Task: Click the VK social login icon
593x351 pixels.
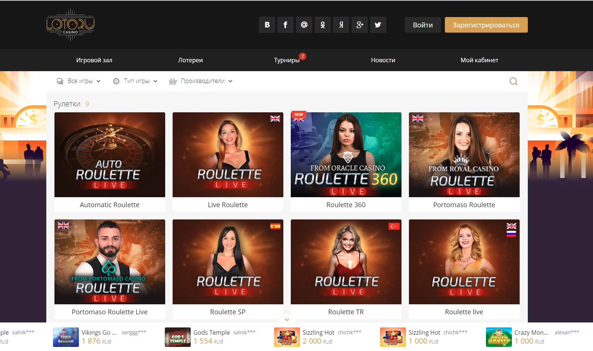Action: pos(267,25)
